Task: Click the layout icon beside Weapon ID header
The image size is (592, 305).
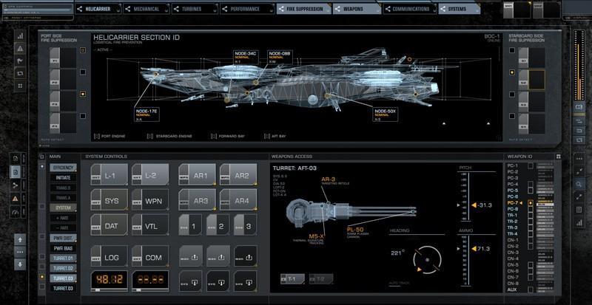Action: pos(559,157)
